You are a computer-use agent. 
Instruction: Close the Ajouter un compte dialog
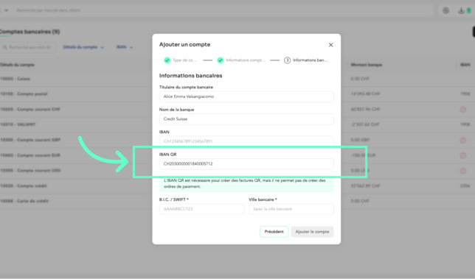(330, 45)
